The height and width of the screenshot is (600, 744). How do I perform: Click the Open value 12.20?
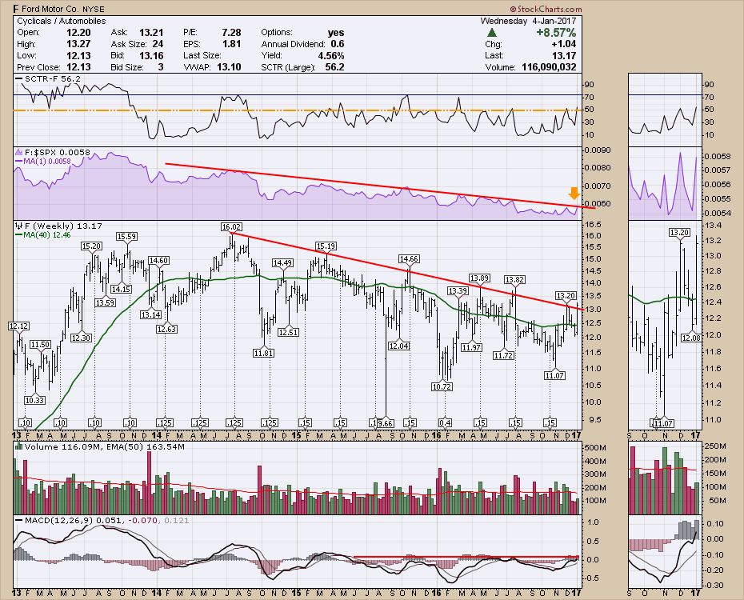[x=78, y=33]
